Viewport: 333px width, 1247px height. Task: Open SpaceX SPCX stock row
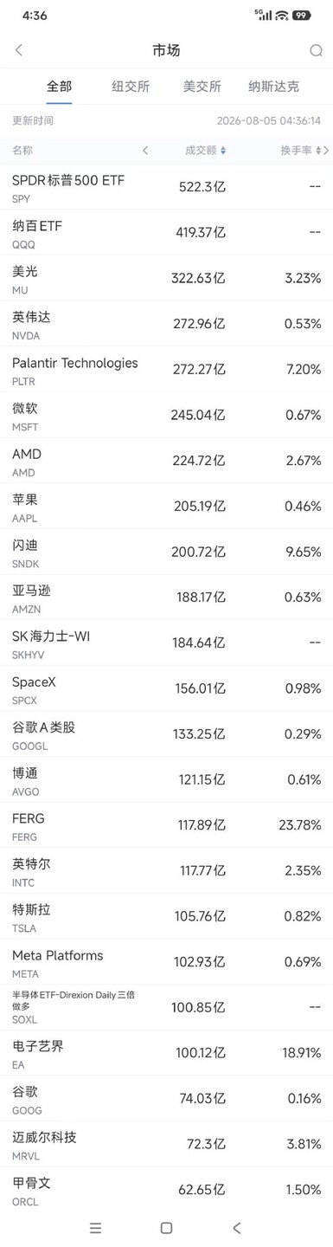[166, 688]
